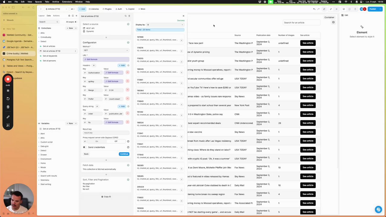Open the Archive menu in menu bar
The image size is (386, 217).
click(x=55, y=2)
